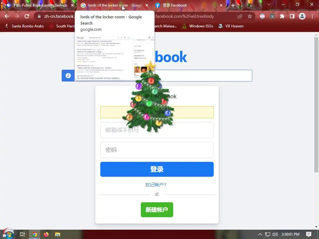Open the notification center icon
The height and width of the screenshot is (239, 319).
pyautogui.click(x=309, y=234)
